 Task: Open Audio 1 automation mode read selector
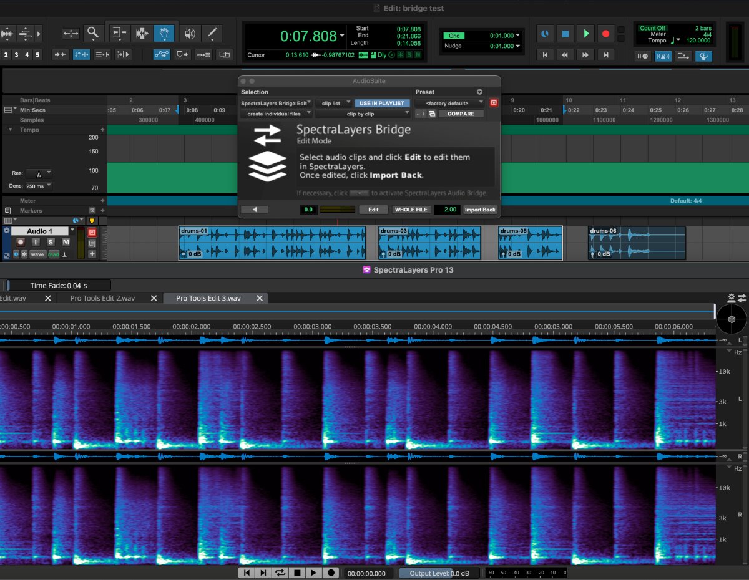pyautogui.click(x=54, y=254)
